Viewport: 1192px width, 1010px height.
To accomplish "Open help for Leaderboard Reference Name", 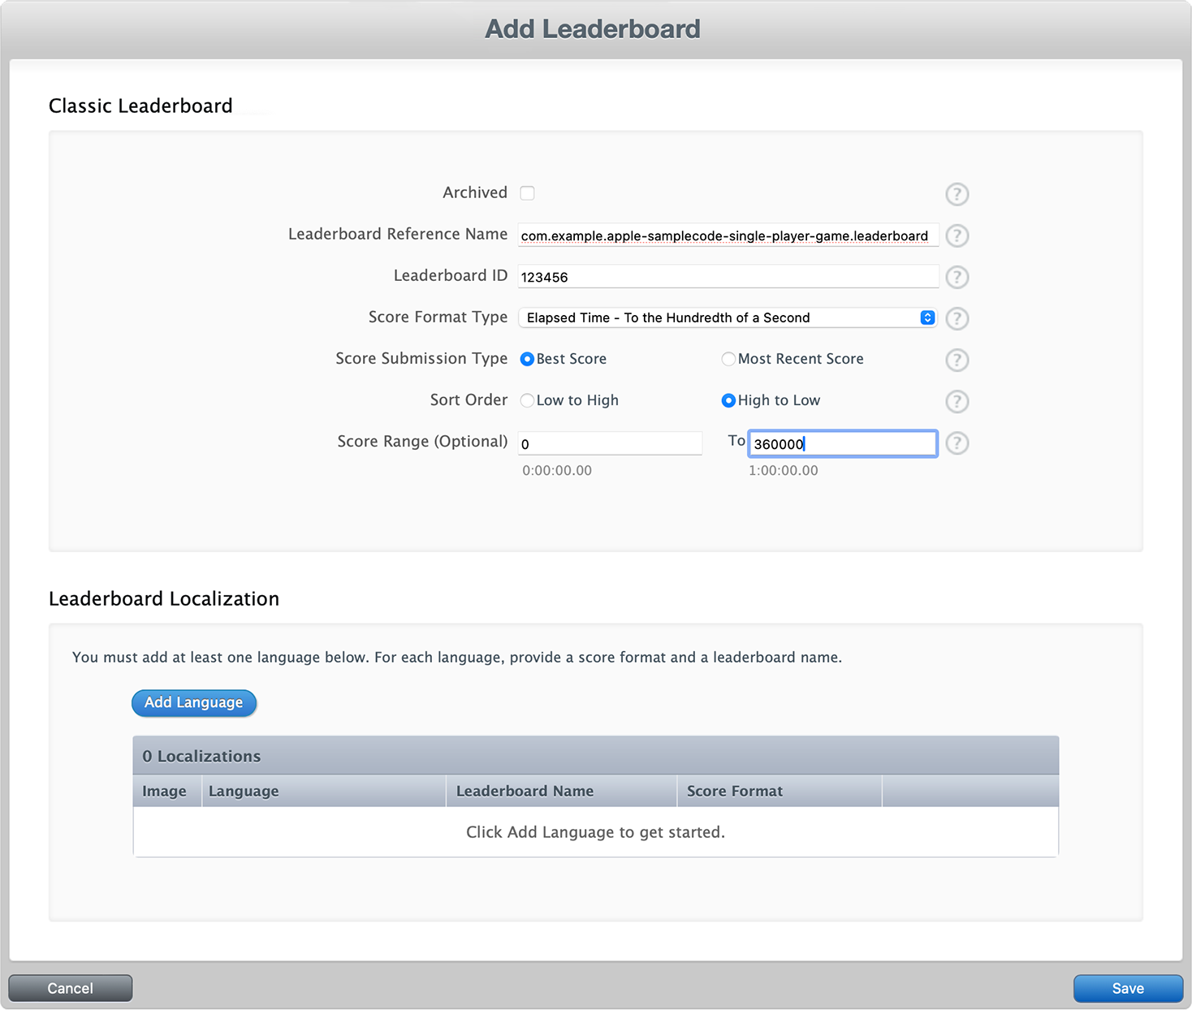I will (x=957, y=236).
